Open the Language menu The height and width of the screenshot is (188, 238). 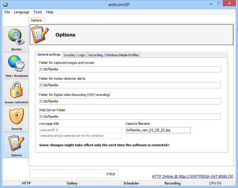[x=22, y=12]
